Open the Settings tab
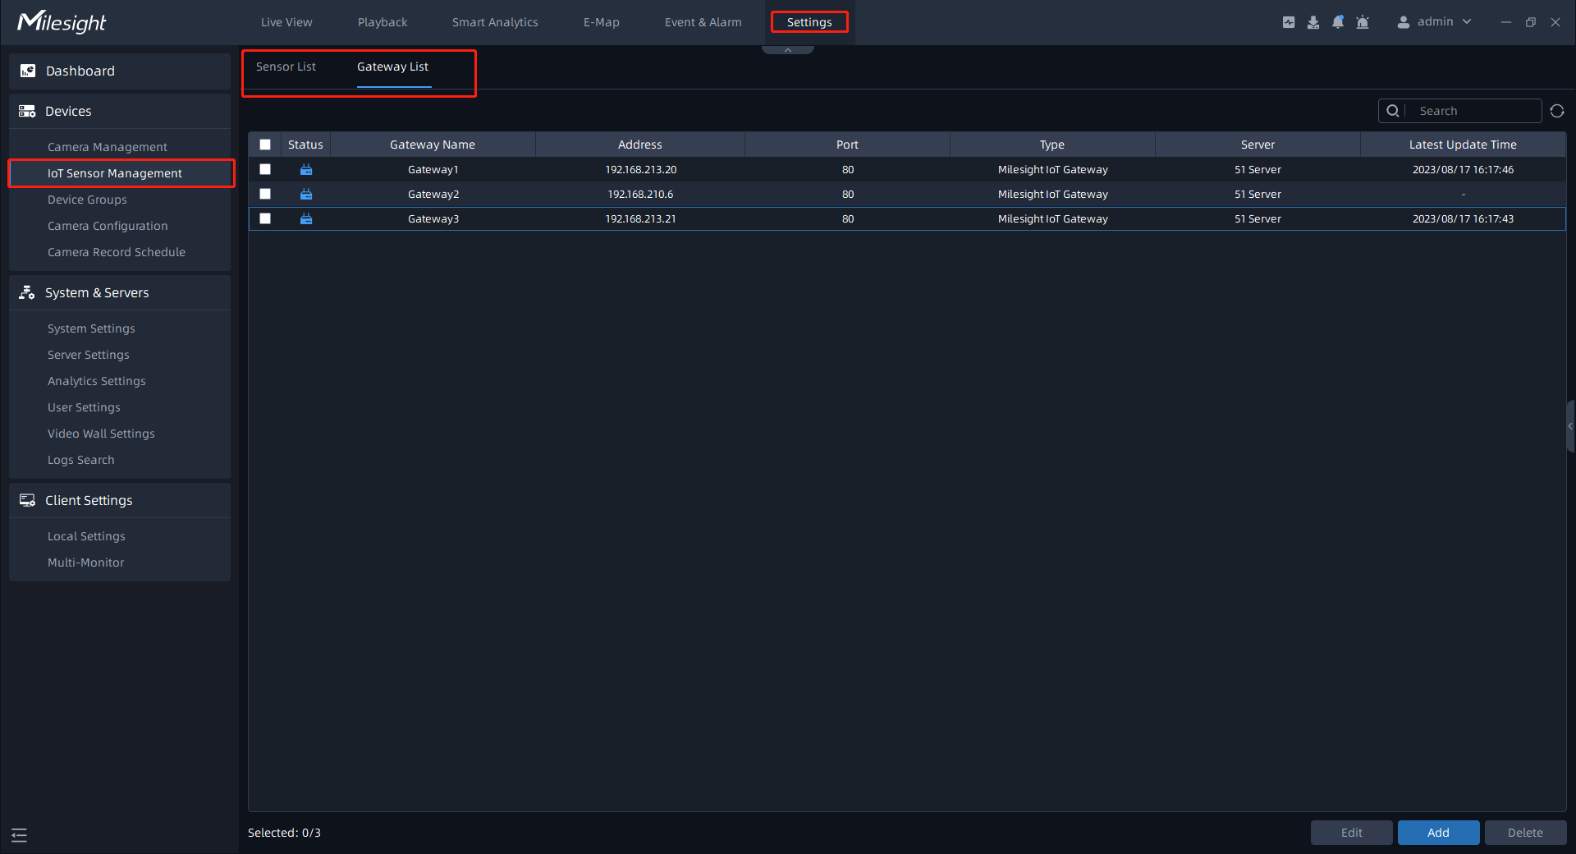This screenshot has height=854, width=1576. tap(809, 22)
